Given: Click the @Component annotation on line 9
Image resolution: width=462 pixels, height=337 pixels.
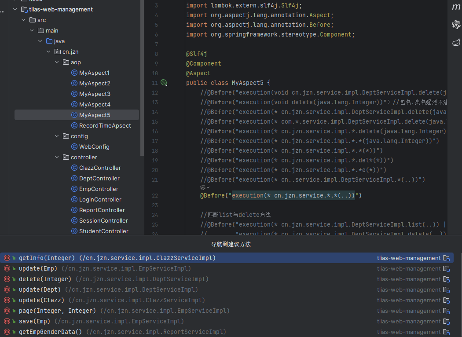Looking at the screenshot, I should tap(204, 64).
